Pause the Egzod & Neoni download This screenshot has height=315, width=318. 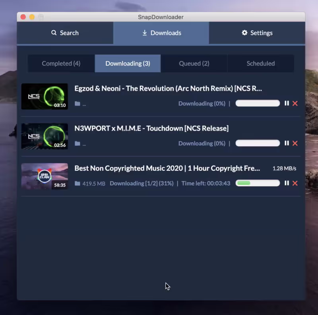pos(287,103)
